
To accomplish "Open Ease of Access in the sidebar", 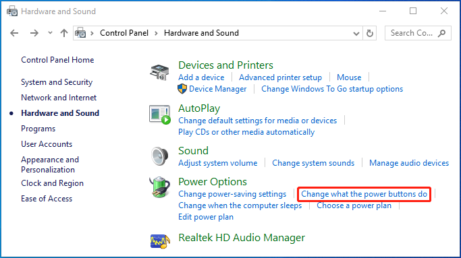I will (47, 199).
